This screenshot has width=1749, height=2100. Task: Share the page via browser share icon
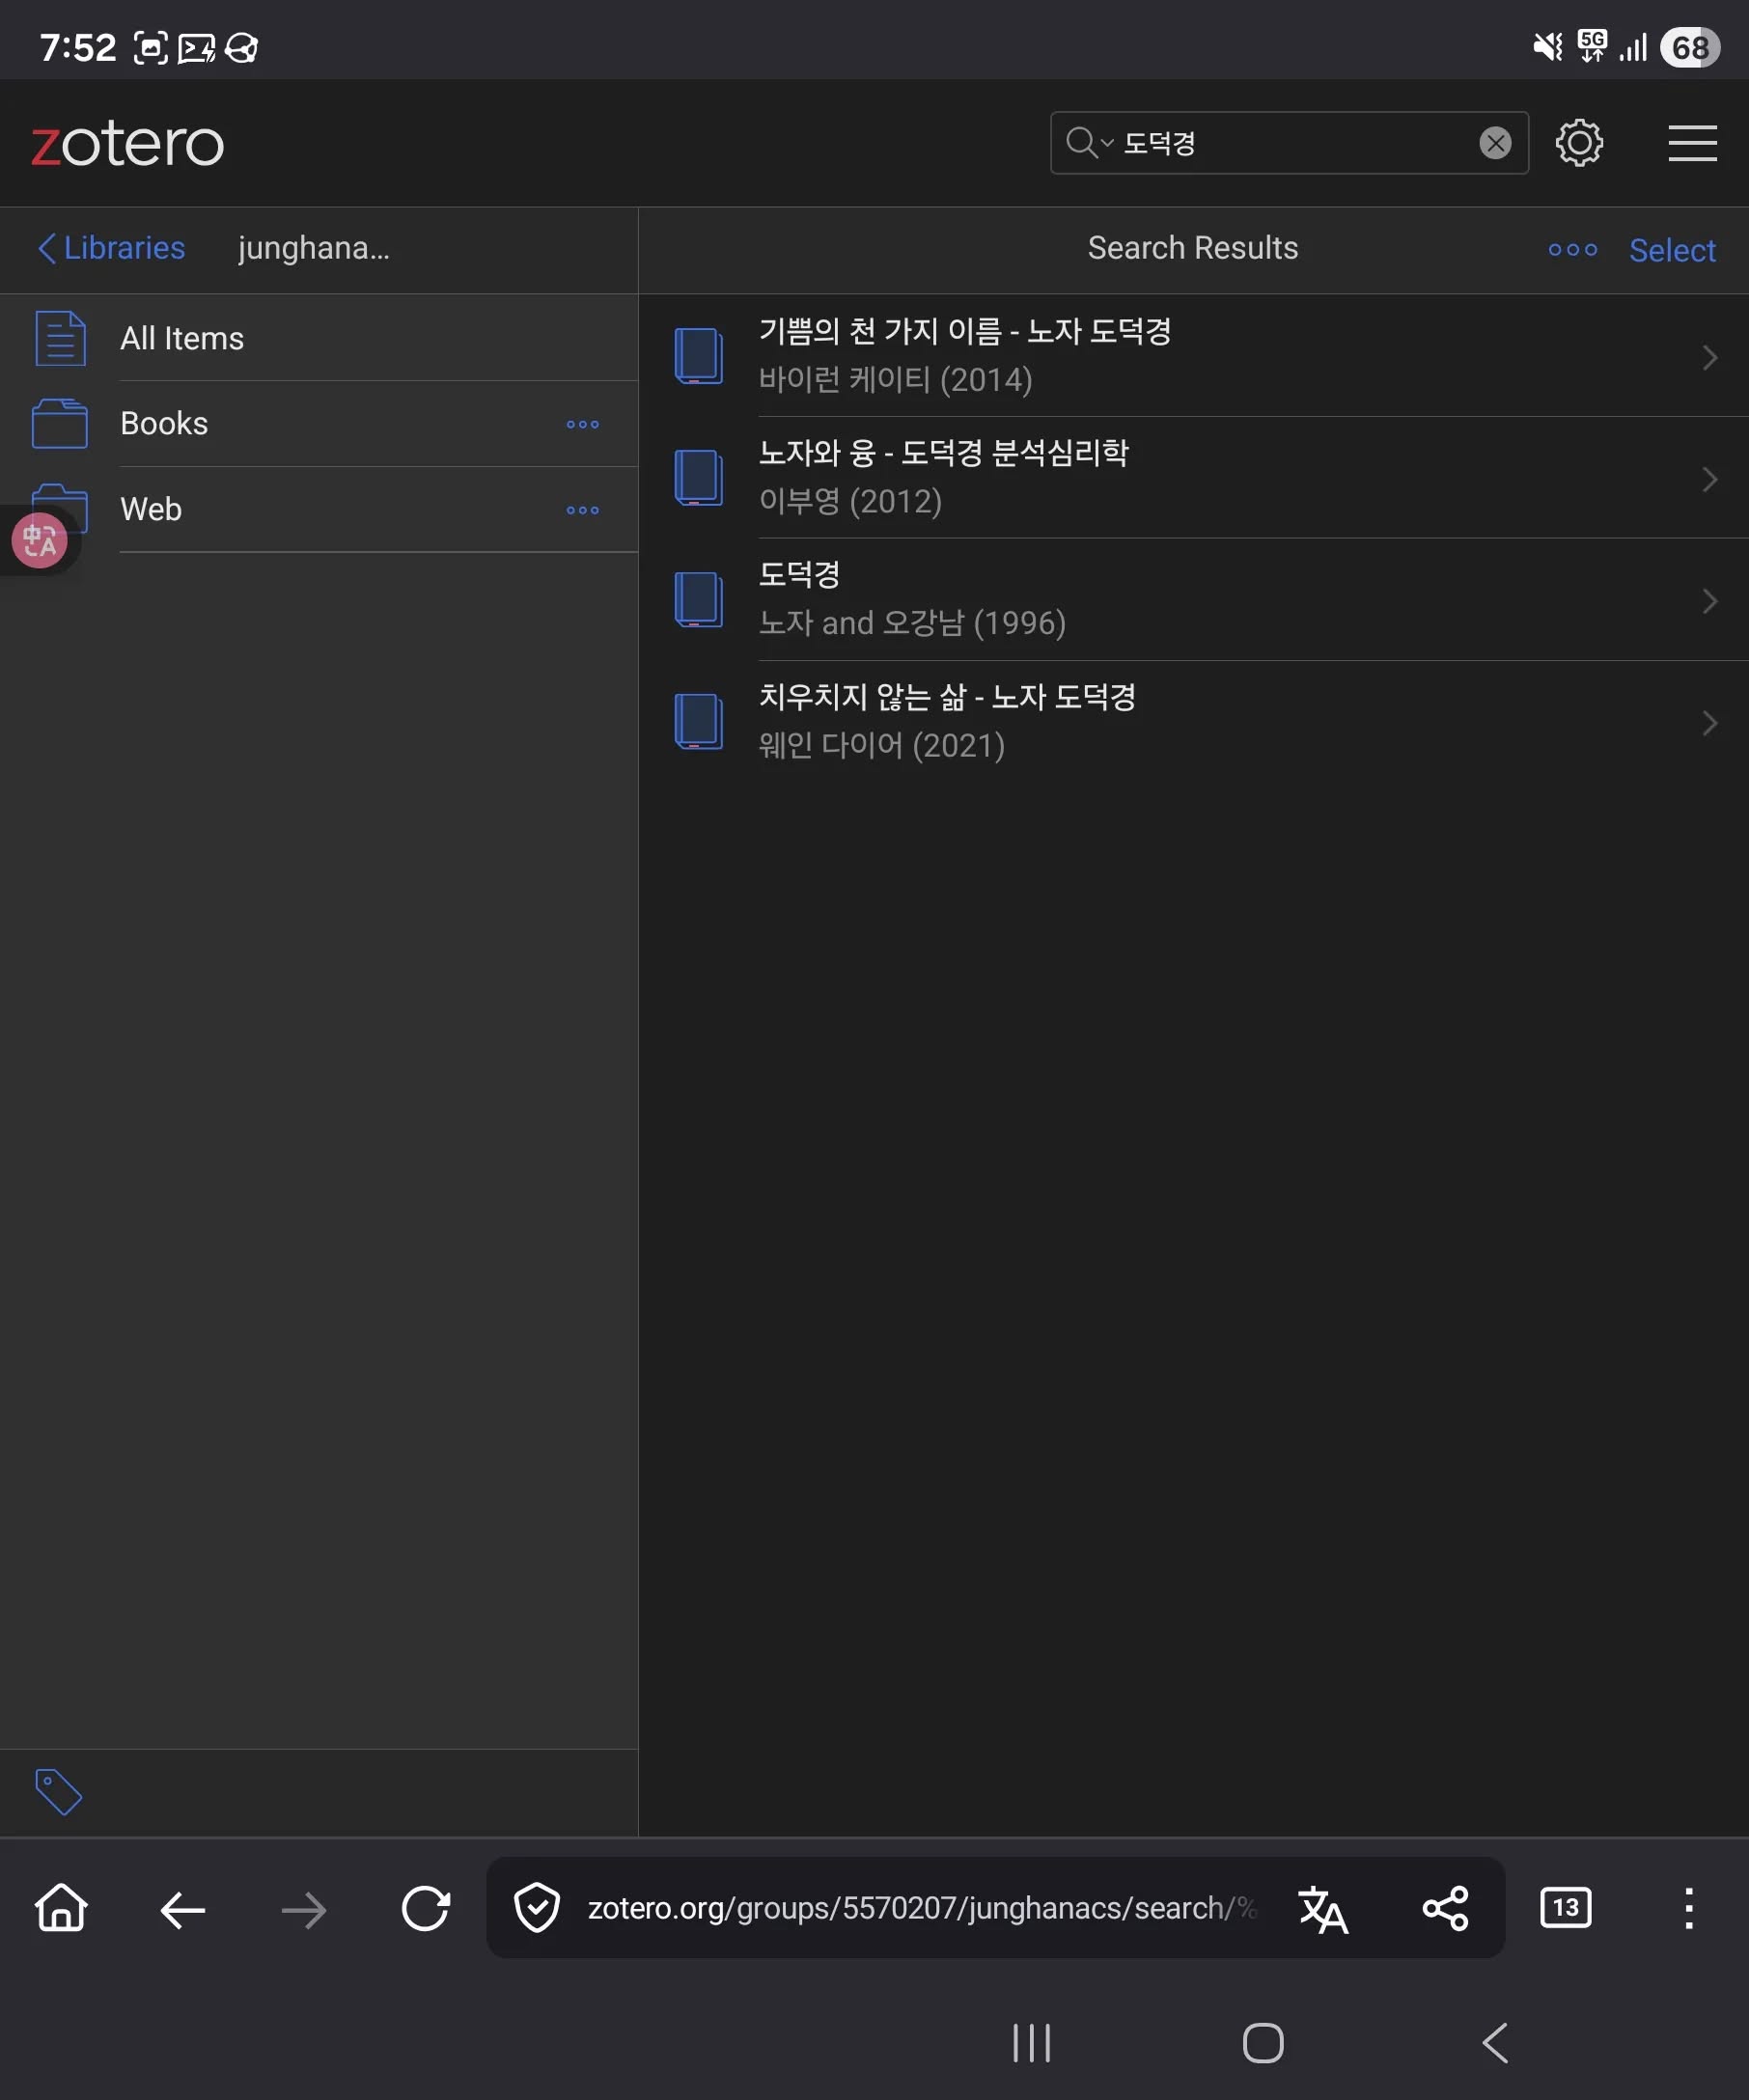pos(1444,1909)
